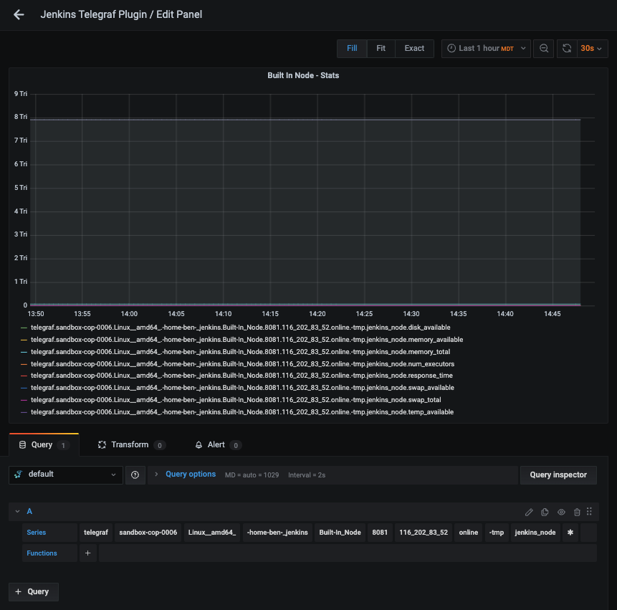The image size is (617, 610).
Task: Click the data source help icon
Action: tap(135, 475)
